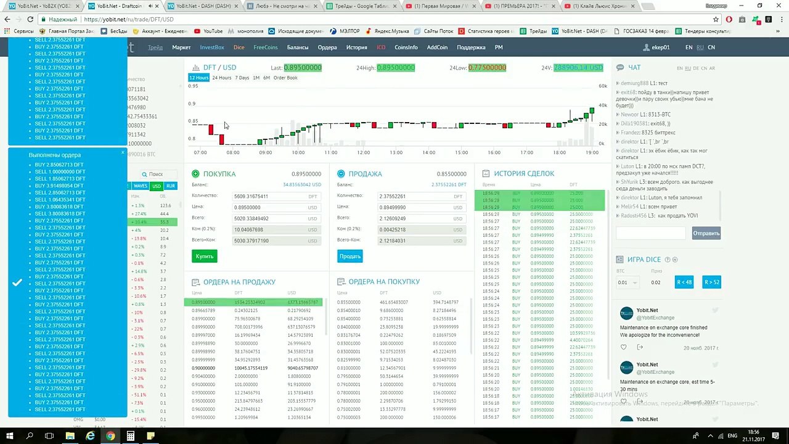Image resolution: width=789 pixels, height=444 pixels.
Task: Bet on R < 48 dice button
Action: click(x=684, y=282)
